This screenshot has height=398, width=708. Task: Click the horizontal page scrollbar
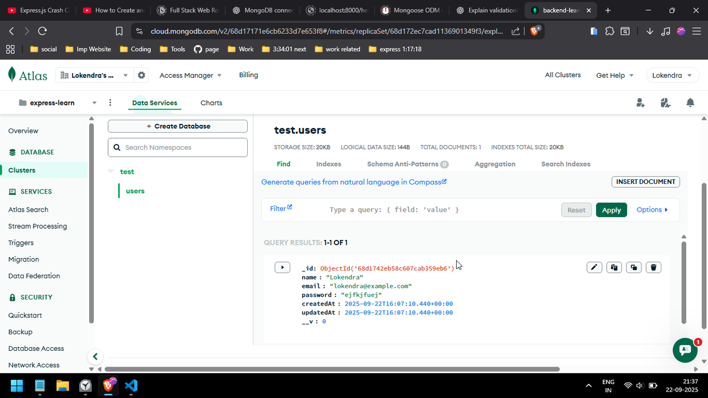(x=332, y=369)
